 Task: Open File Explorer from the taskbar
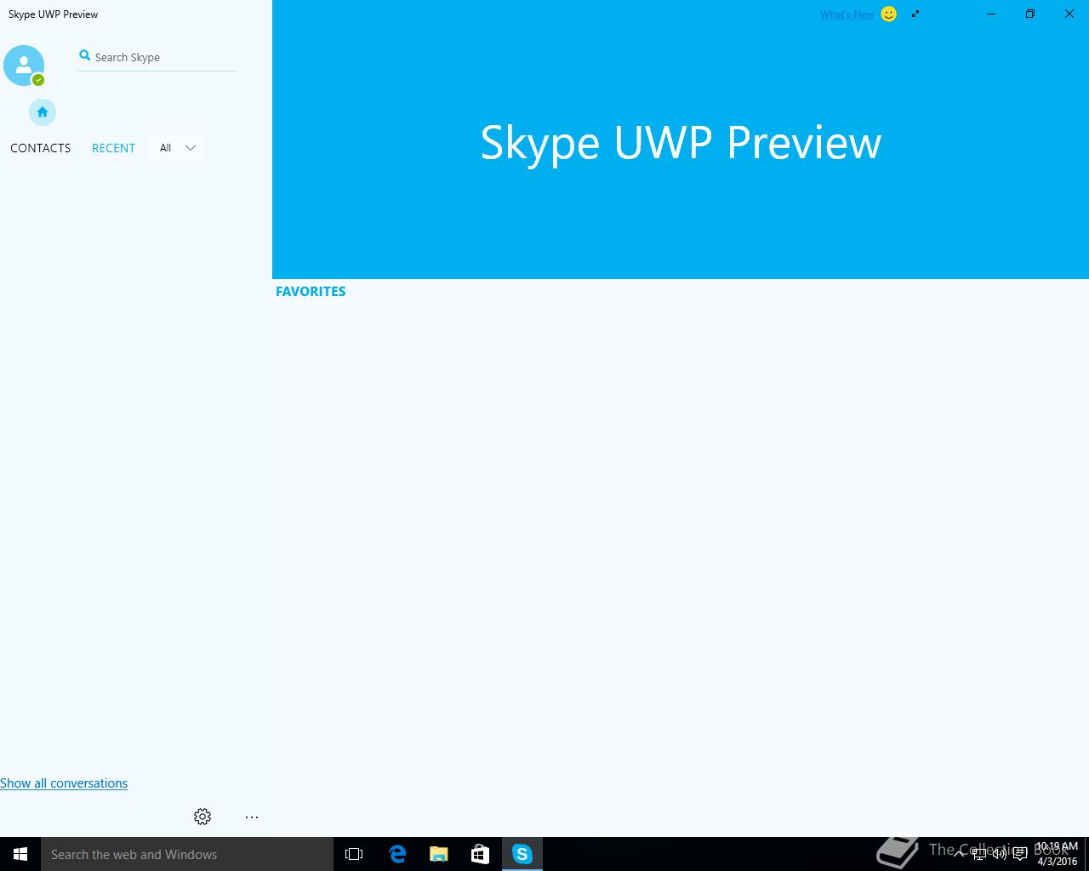coord(438,854)
